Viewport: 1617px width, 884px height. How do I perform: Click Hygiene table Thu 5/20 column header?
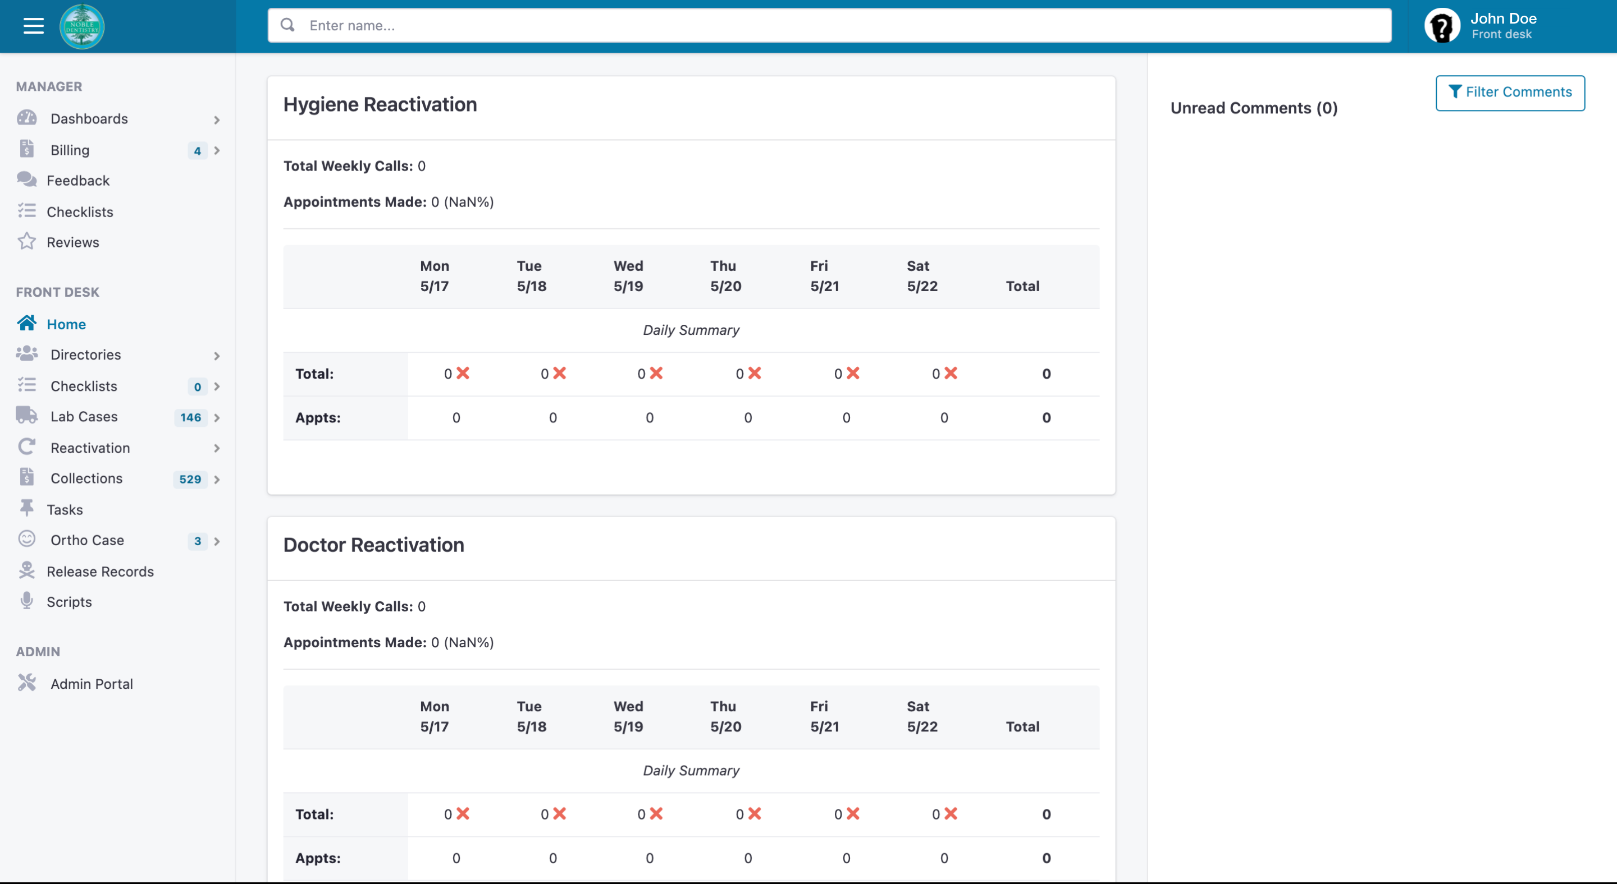(725, 276)
